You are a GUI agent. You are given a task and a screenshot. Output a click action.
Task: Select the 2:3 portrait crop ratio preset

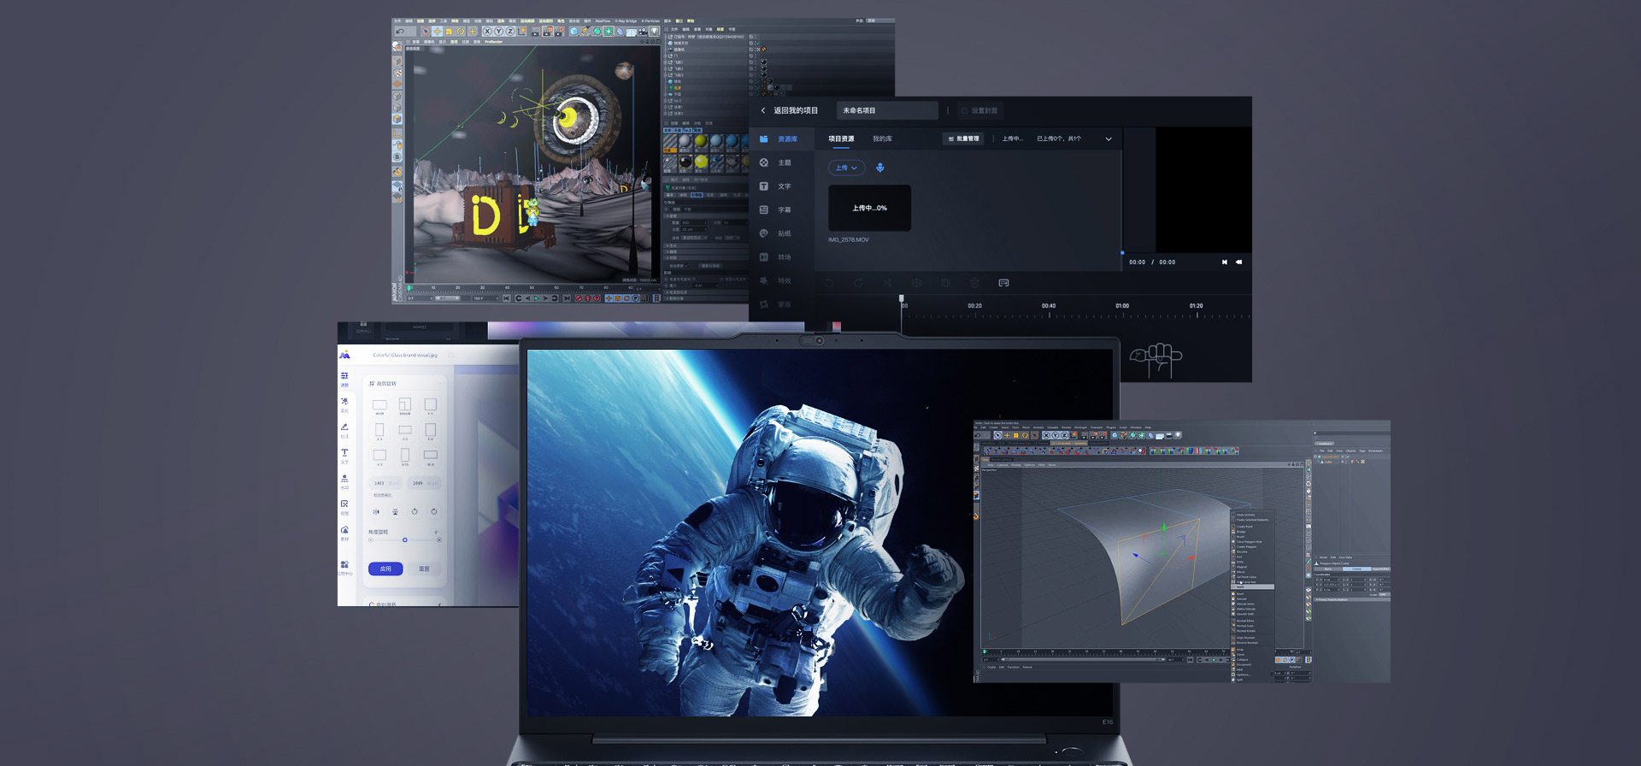click(x=379, y=432)
